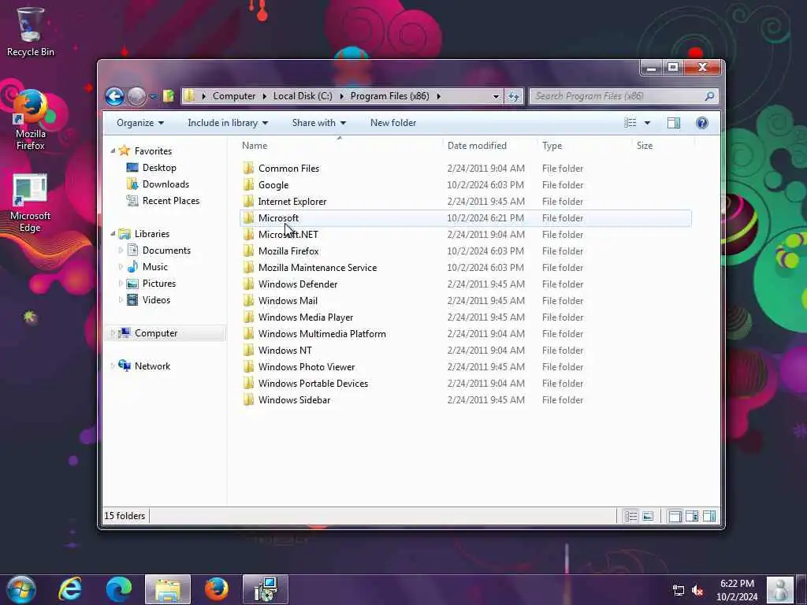Select the Windows Defender folder icon
Screen dimensions: 807x605
pos(248,284)
